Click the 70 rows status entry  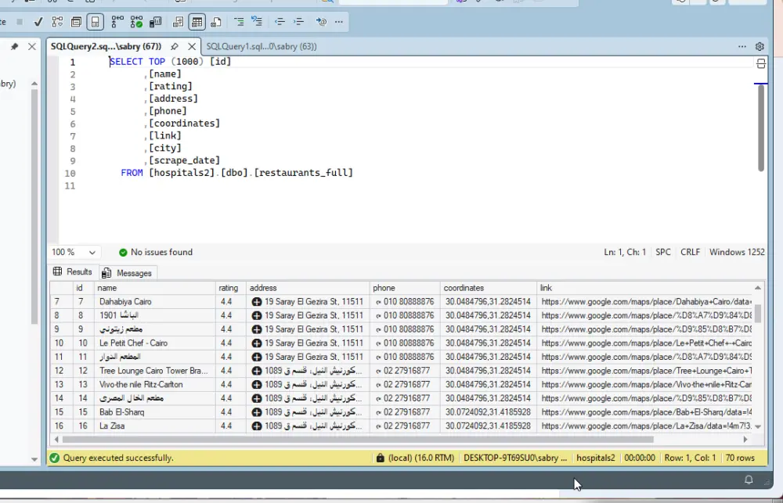740,458
